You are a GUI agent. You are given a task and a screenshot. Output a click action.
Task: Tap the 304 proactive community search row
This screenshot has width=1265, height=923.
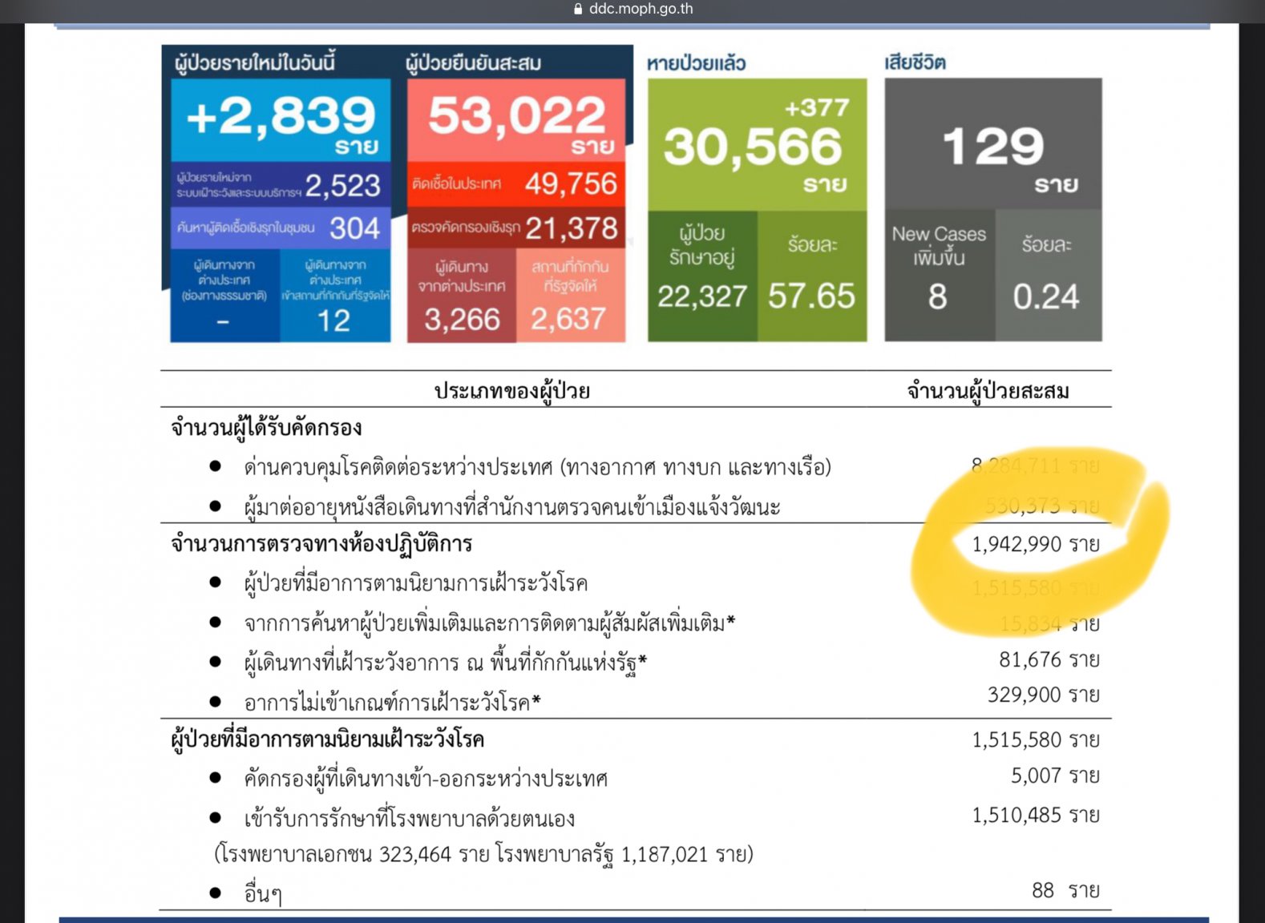tap(280, 228)
